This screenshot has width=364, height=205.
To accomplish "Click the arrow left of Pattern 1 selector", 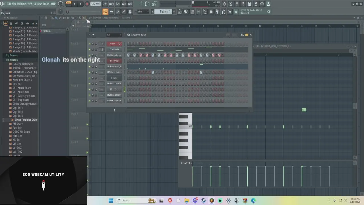I will click(x=152, y=12).
